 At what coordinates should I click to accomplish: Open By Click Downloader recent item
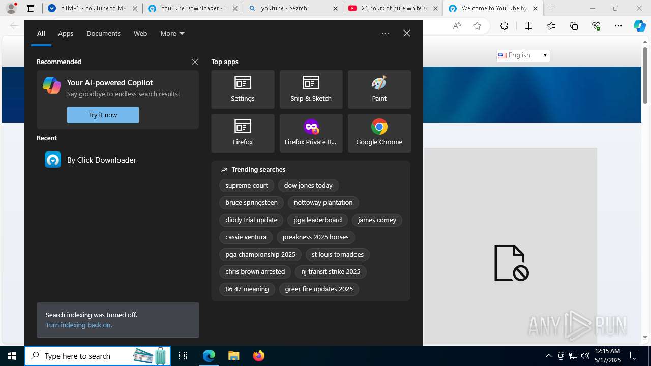(117, 160)
